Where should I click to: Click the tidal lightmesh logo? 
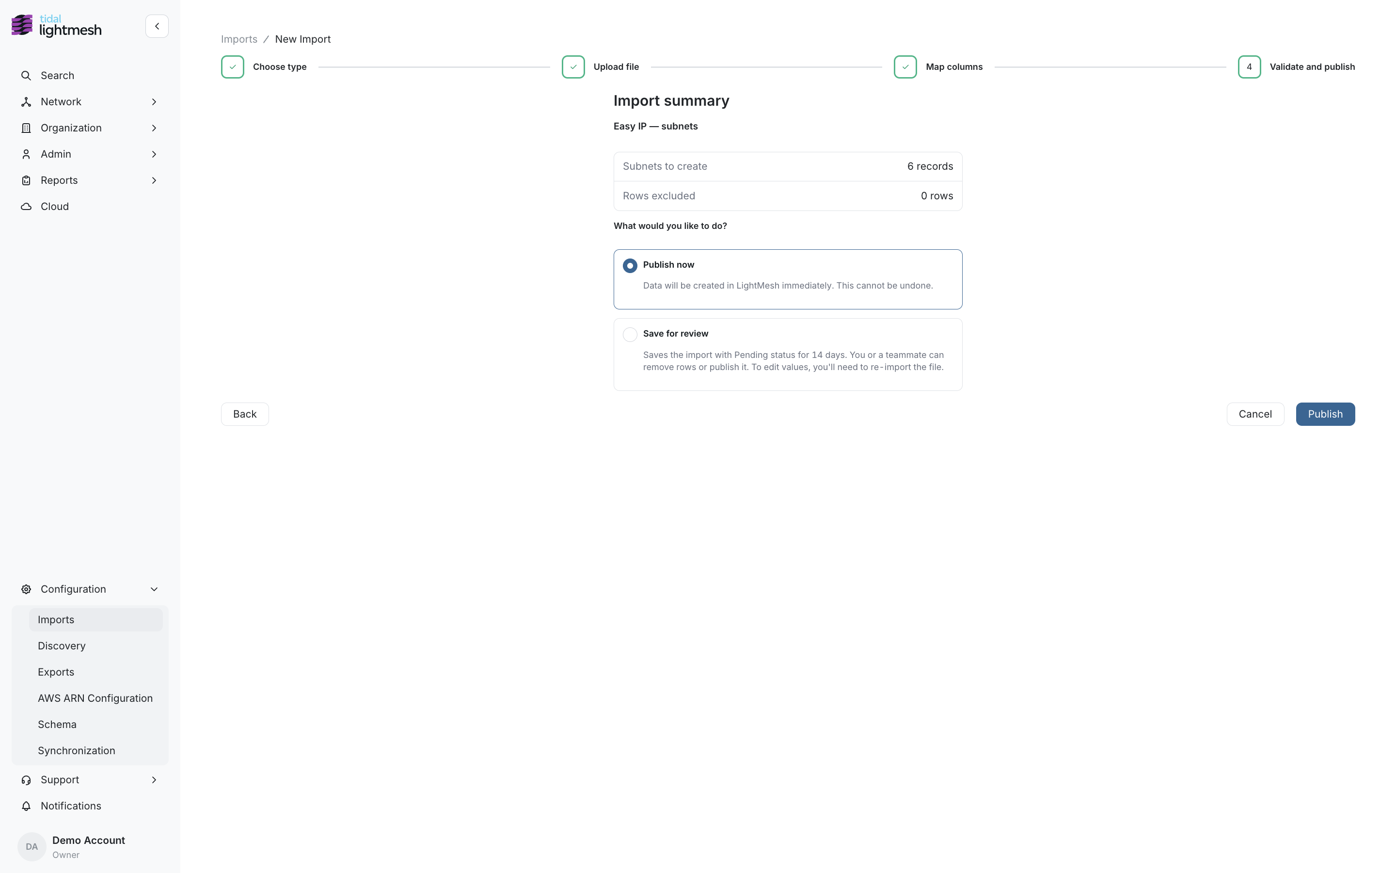[57, 26]
